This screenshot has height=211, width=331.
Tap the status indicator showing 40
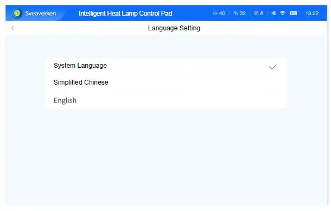pos(219,14)
